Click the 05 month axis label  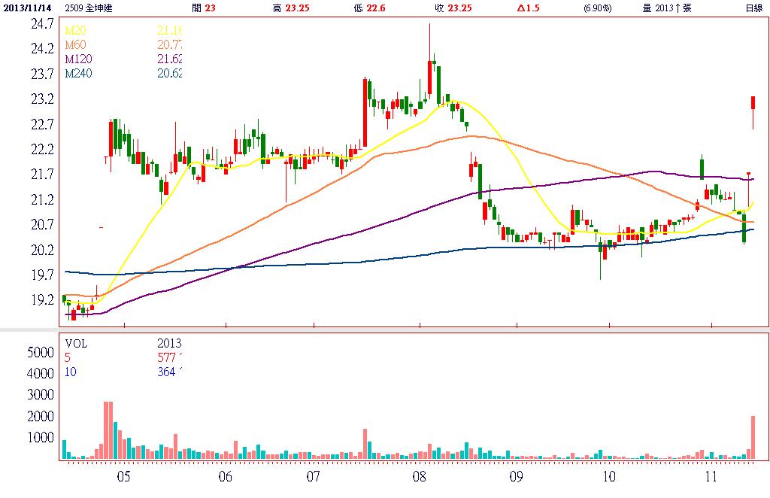[x=124, y=476]
